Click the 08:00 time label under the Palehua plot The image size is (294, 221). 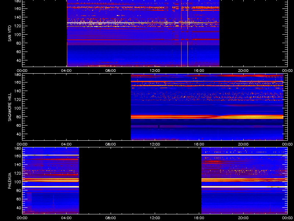point(111,218)
